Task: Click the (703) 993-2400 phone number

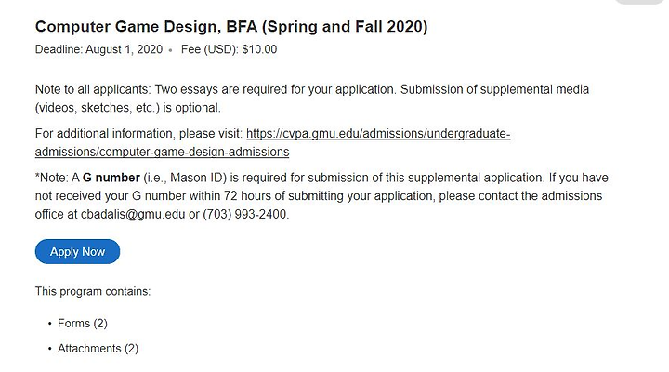Action: (245, 214)
